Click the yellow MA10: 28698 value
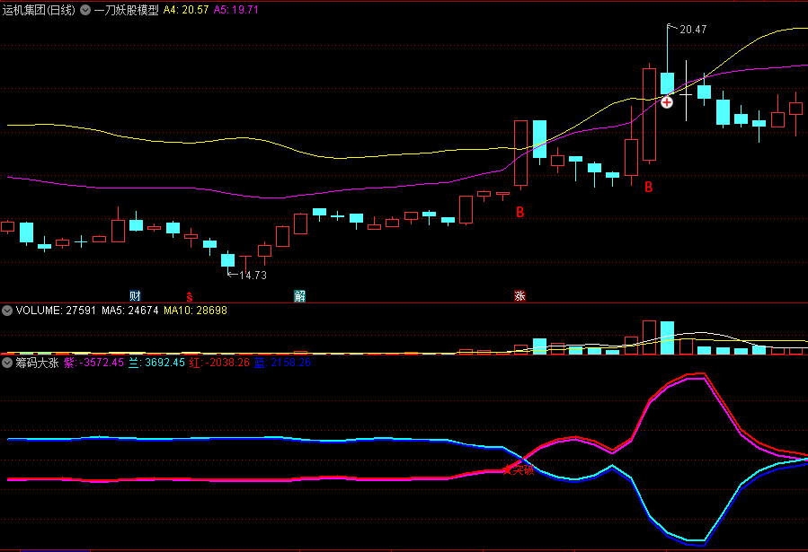Screen dimensions: 808x552 (x=195, y=311)
